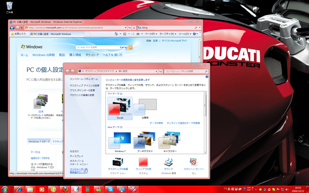
Task: Click オンラインで追加のテーマを取得 link
Action: click(x=183, y=123)
